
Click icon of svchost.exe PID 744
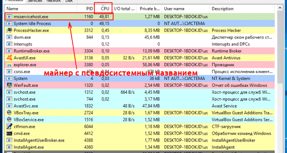pyautogui.click(x=9, y=99)
